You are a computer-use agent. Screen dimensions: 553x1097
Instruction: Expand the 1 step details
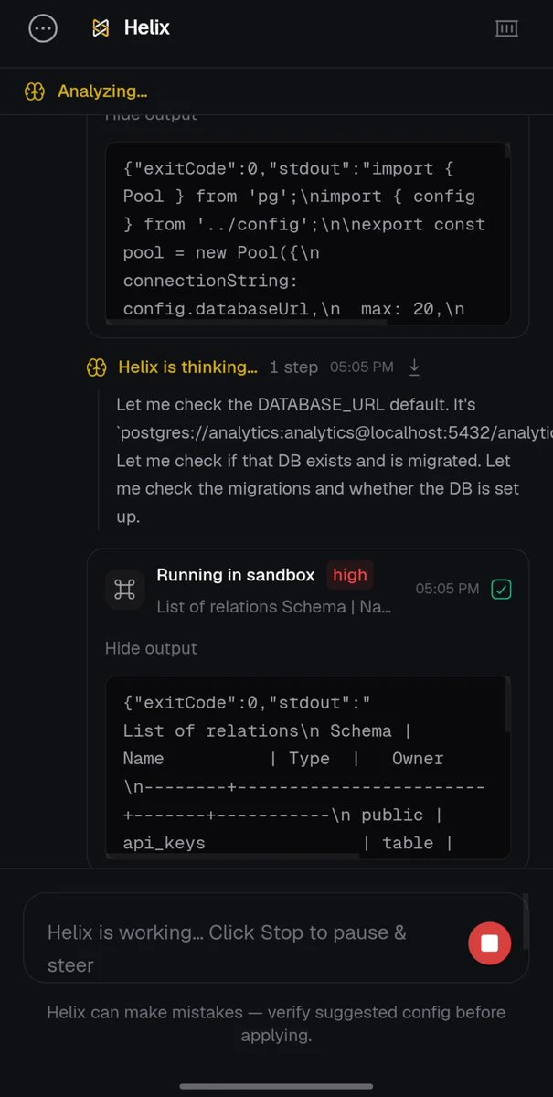tap(293, 367)
